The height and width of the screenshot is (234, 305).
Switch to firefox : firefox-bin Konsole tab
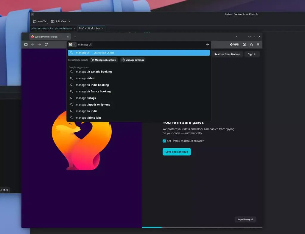89,28
